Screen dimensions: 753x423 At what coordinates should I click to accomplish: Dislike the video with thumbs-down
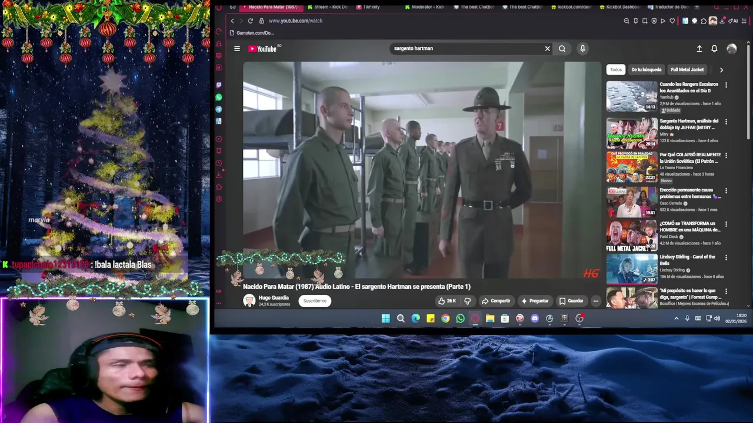click(x=468, y=301)
